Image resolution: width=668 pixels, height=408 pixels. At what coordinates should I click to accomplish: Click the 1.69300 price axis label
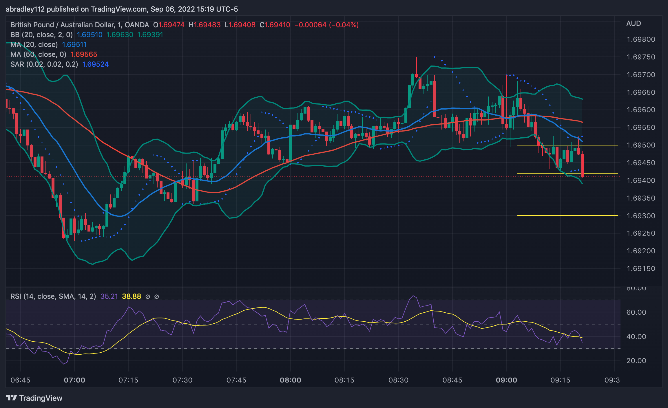click(x=641, y=216)
